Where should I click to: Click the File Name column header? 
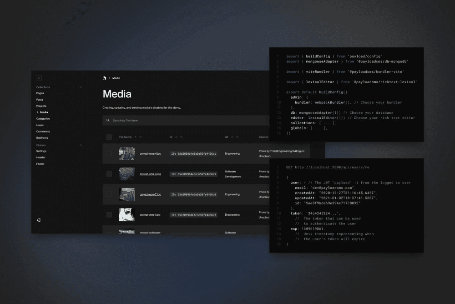coord(126,137)
